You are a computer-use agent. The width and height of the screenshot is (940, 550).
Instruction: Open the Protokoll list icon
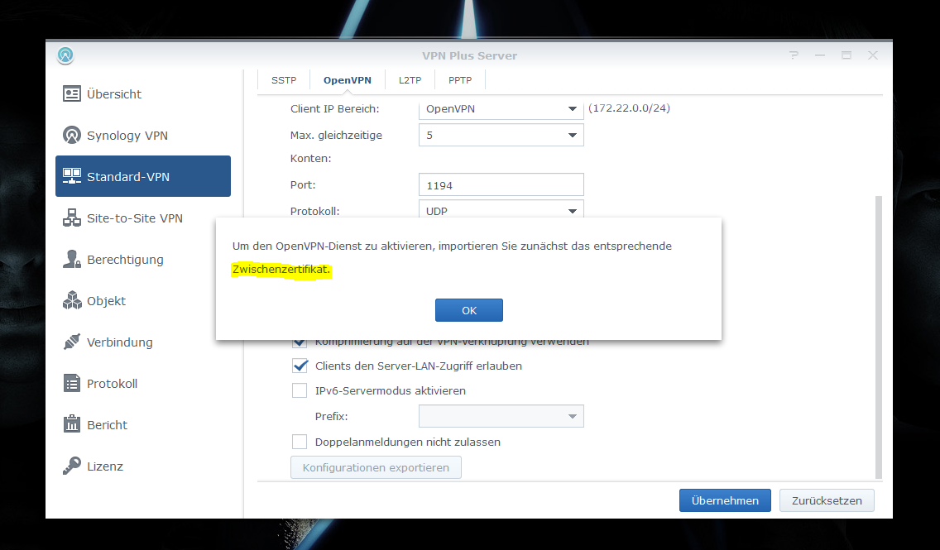click(x=72, y=383)
